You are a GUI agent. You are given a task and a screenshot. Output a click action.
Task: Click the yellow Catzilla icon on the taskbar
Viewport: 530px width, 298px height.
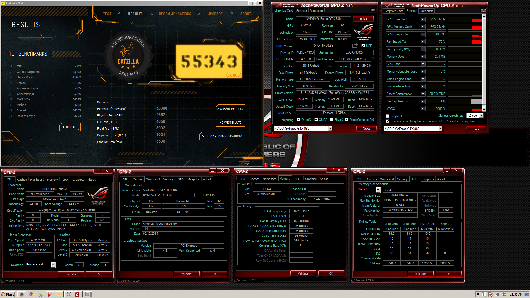click(x=59, y=294)
